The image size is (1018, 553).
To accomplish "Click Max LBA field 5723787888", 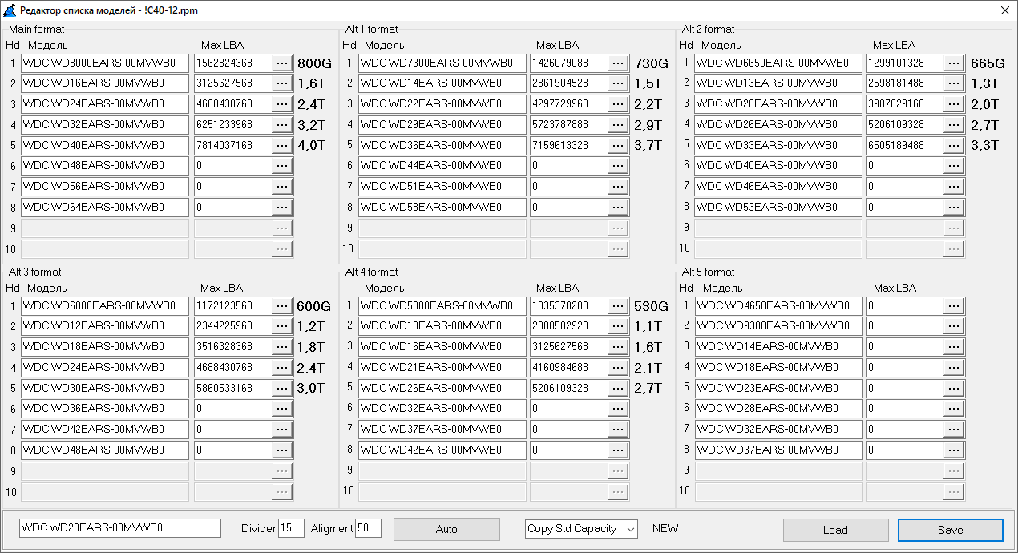I will (568, 125).
